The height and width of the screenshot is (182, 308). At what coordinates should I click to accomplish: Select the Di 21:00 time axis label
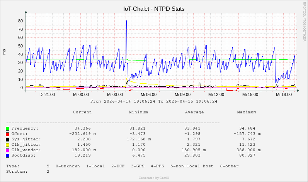point(47,94)
